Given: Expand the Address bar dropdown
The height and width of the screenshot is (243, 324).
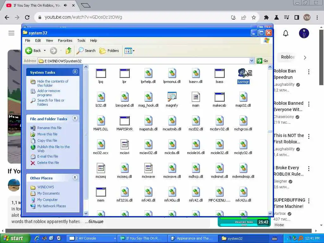Looking at the screenshot, I should click(252, 61).
